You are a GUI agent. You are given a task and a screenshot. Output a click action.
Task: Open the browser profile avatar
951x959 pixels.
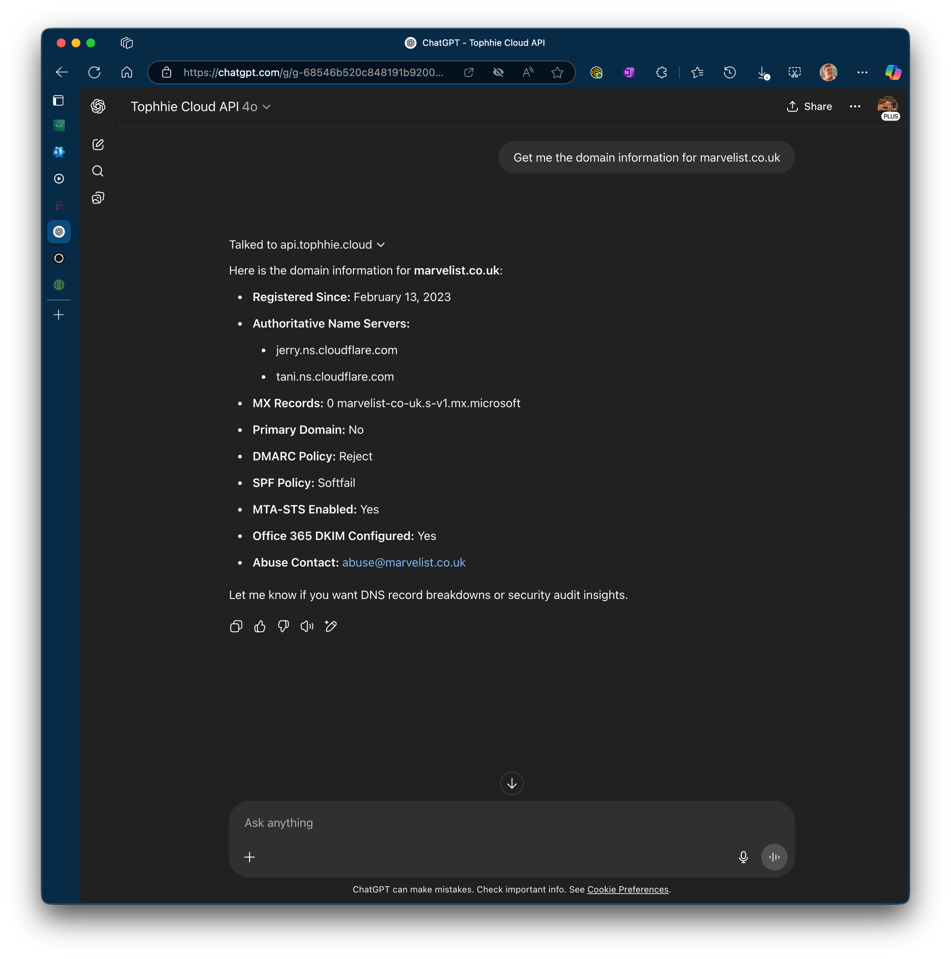(x=828, y=72)
